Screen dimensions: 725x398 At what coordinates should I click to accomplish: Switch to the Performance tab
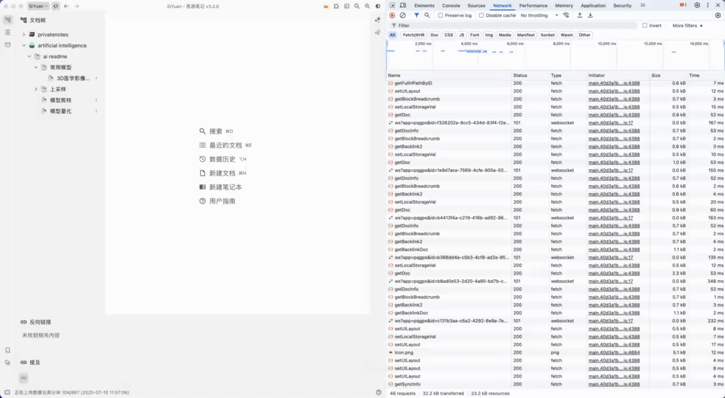(533, 5)
